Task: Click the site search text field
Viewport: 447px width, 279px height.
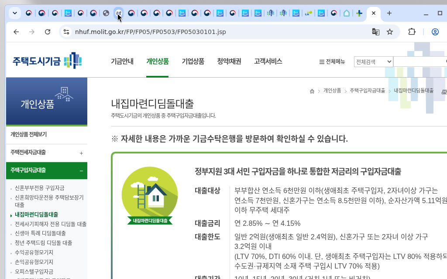Action: 420,62
